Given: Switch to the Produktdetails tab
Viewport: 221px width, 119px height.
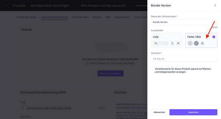Looking at the screenshot, I should pos(80,17).
